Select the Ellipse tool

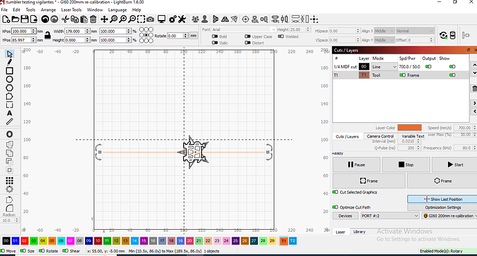click(x=10, y=79)
